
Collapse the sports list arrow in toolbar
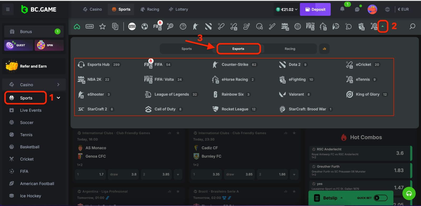click(x=383, y=26)
